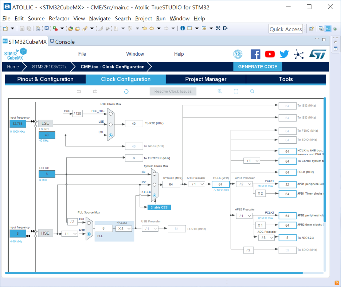The height and width of the screenshot is (287, 341).
Task: Open the ST community network icon
Action: [299, 54]
